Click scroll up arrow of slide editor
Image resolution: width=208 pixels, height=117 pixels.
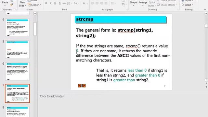pos(206,13)
